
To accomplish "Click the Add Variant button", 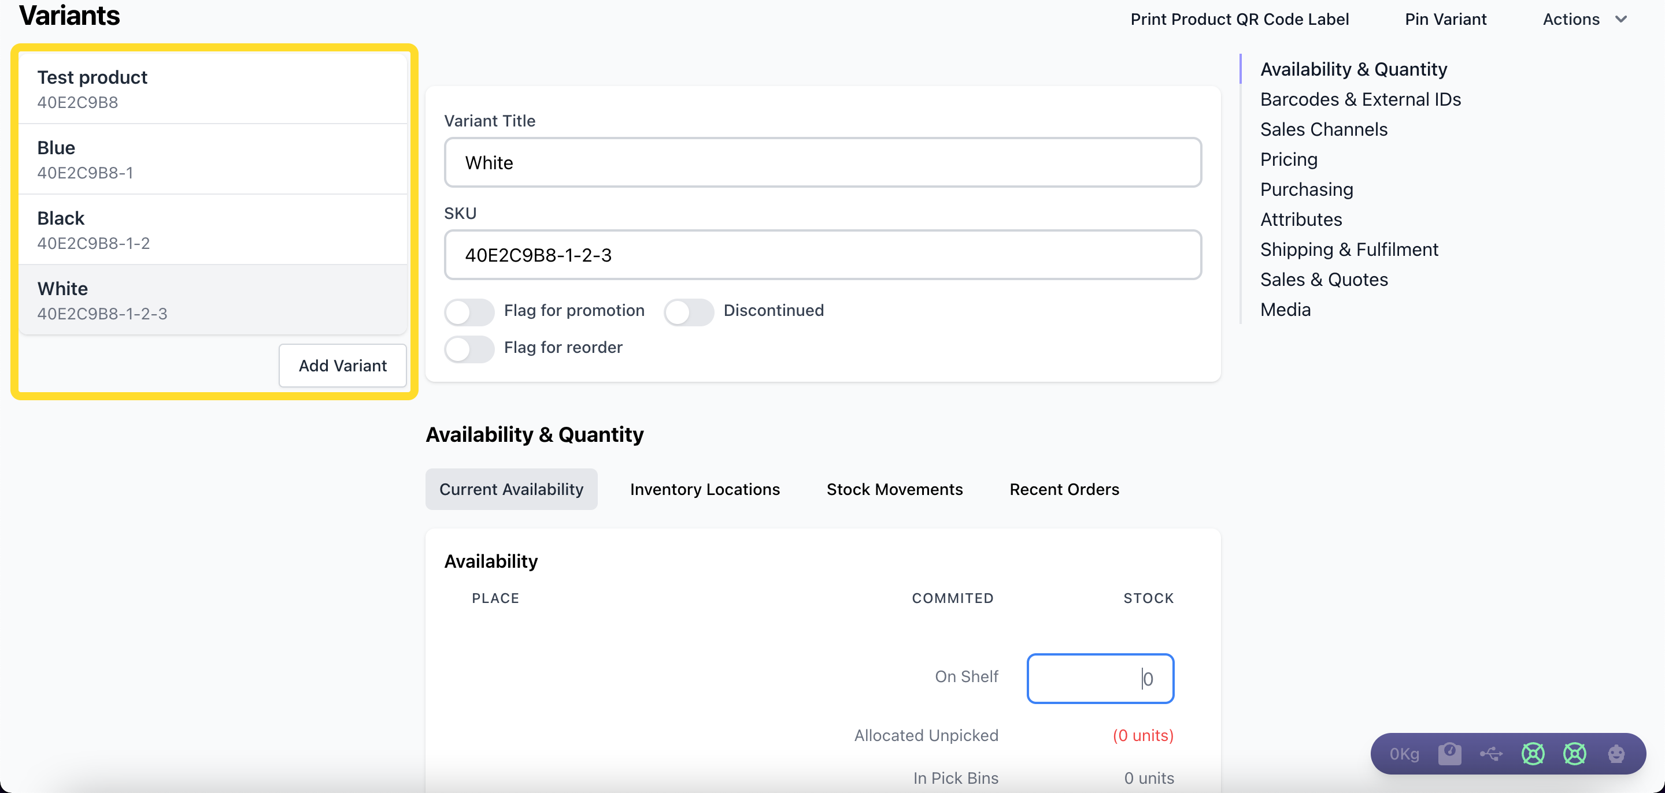I will pyautogui.click(x=342, y=366).
